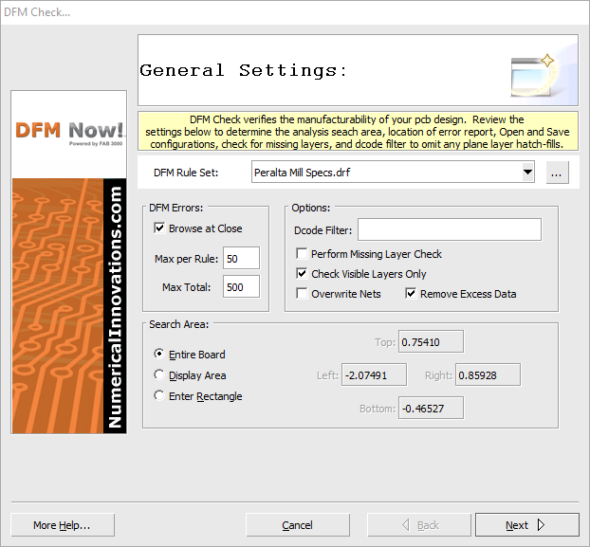Toggle the Browse at Close checkbox
The height and width of the screenshot is (547, 590).
click(159, 228)
